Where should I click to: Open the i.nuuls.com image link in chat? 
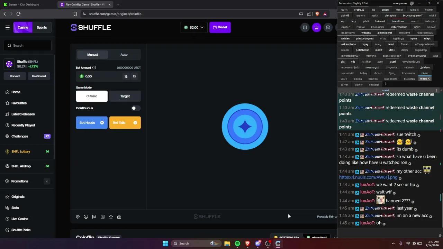pos(368,177)
